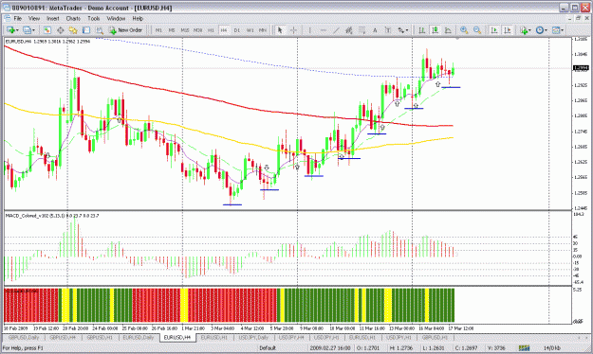Switch chart to M5 timeframe
This screenshot has height=354, width=593.
[x=172, y=30]
